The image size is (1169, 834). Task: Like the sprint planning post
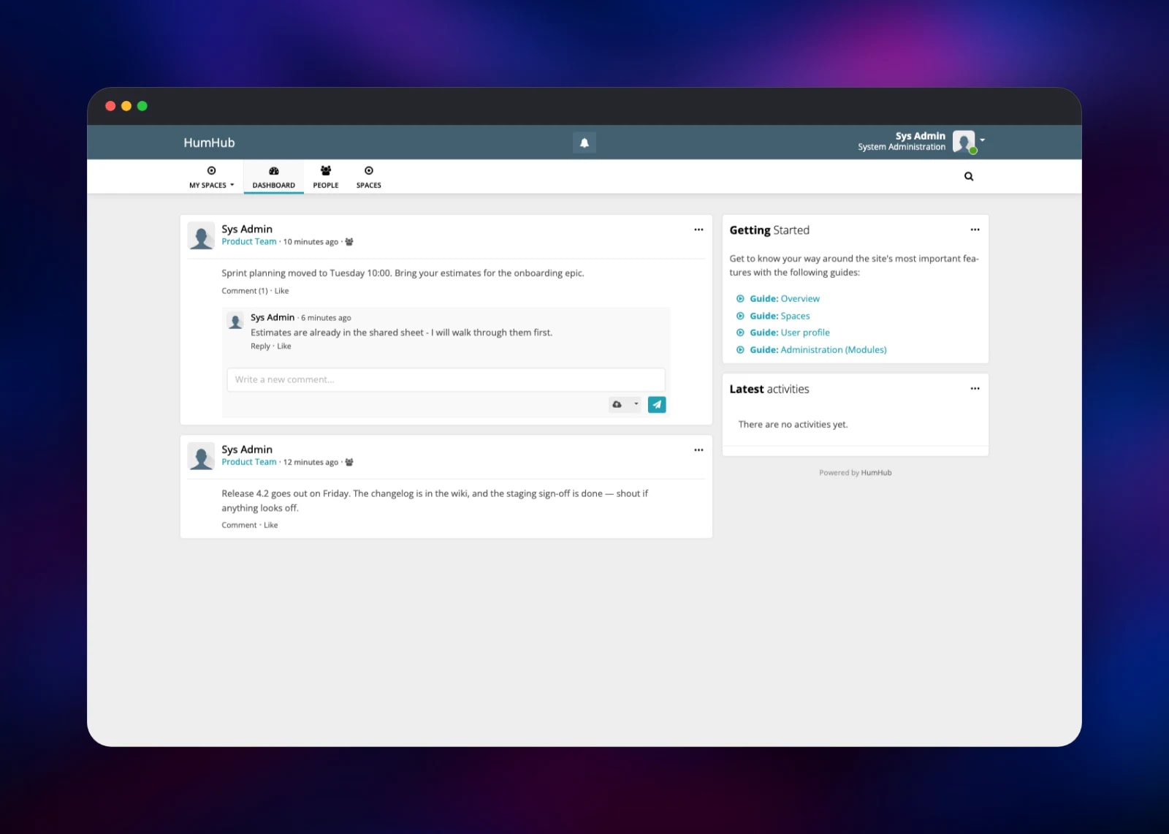tap(281, 291)
